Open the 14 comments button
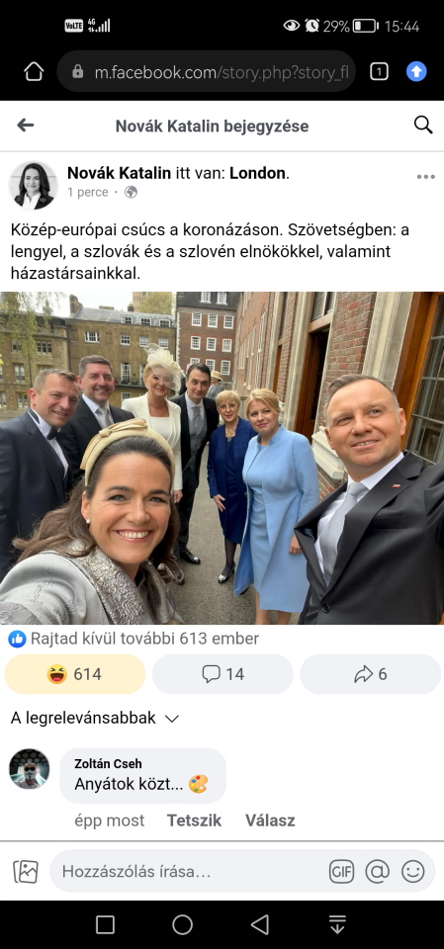This screenshot has height=949, width=444. tap(222, 674)
